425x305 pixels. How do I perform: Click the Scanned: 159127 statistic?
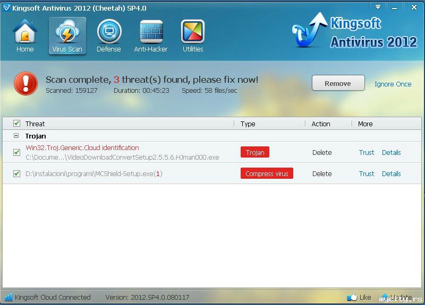coord(71,90)
